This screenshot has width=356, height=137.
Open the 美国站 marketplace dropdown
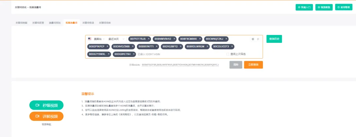[97, 39]
